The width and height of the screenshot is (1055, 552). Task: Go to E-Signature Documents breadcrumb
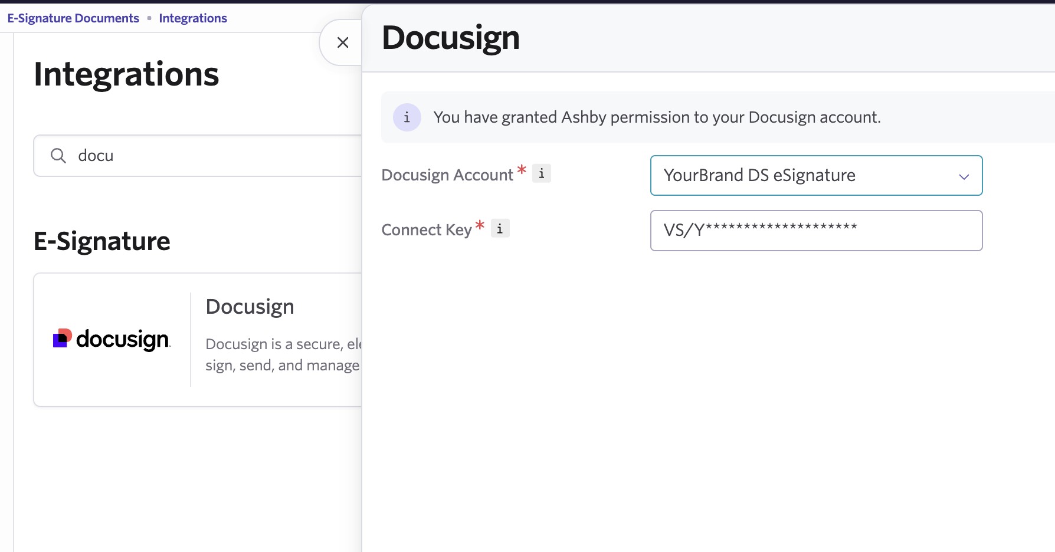(x=73, y=18)
